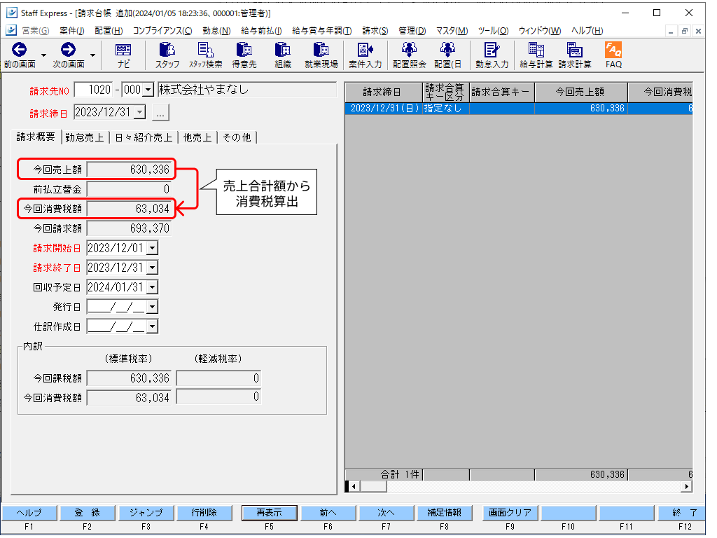Click the 請求締日 column header
The height and width of the screenshot is (538, 717).
coord(383,92)
